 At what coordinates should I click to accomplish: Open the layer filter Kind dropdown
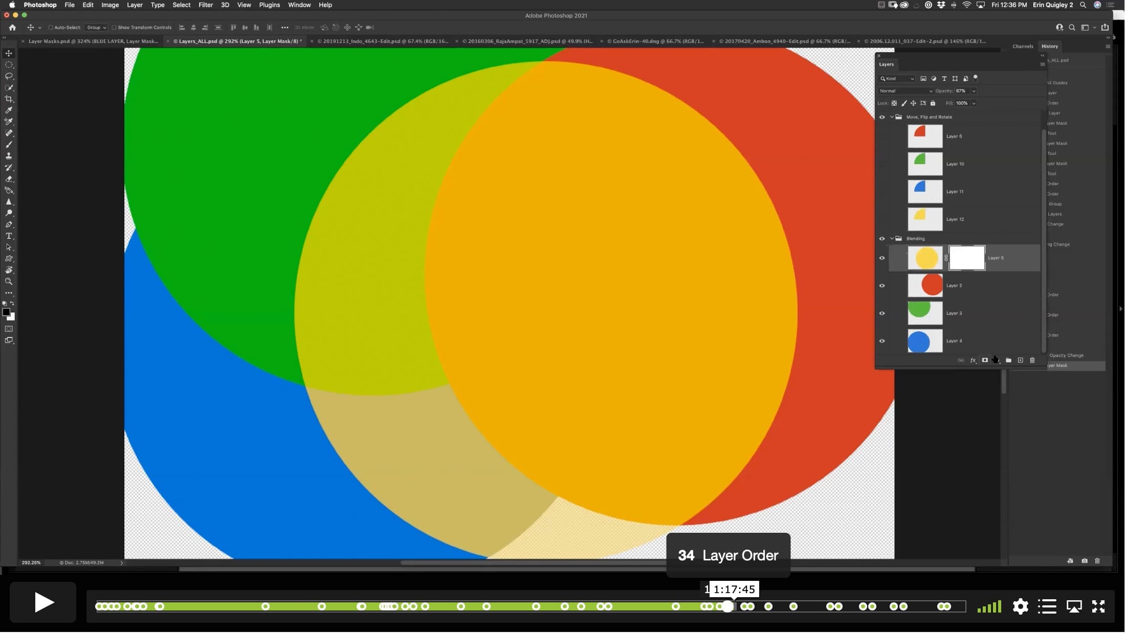pos(897,79)
